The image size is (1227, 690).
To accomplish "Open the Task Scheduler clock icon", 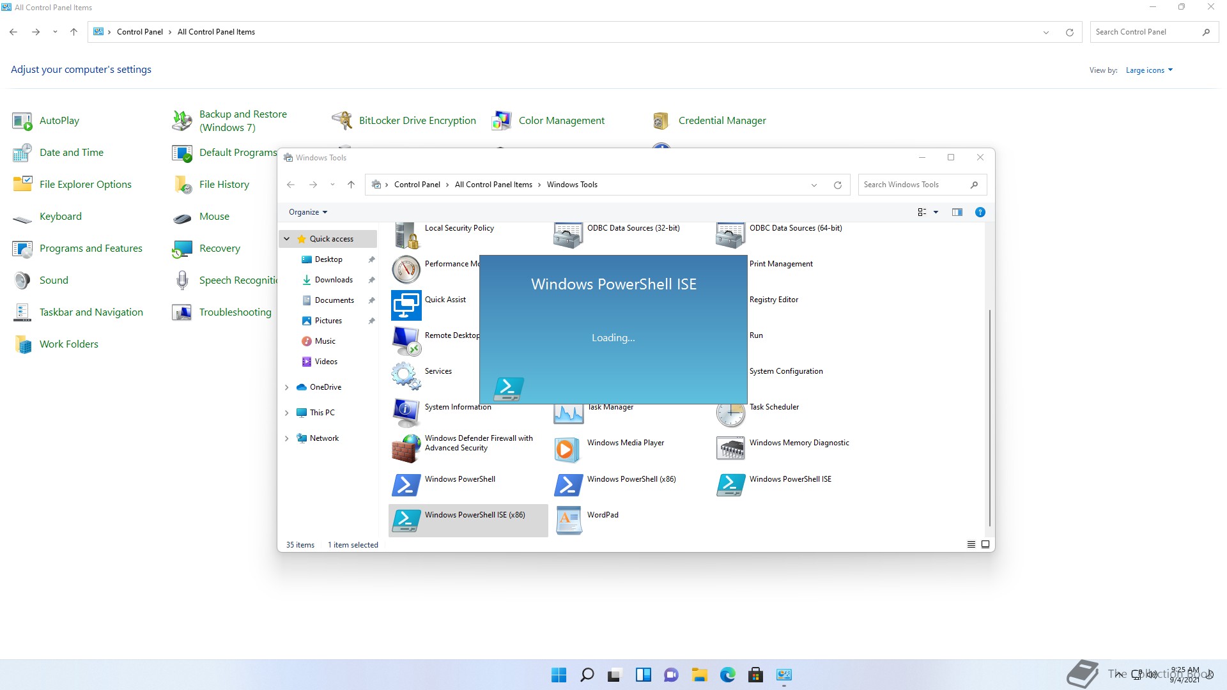I will 730,414.
